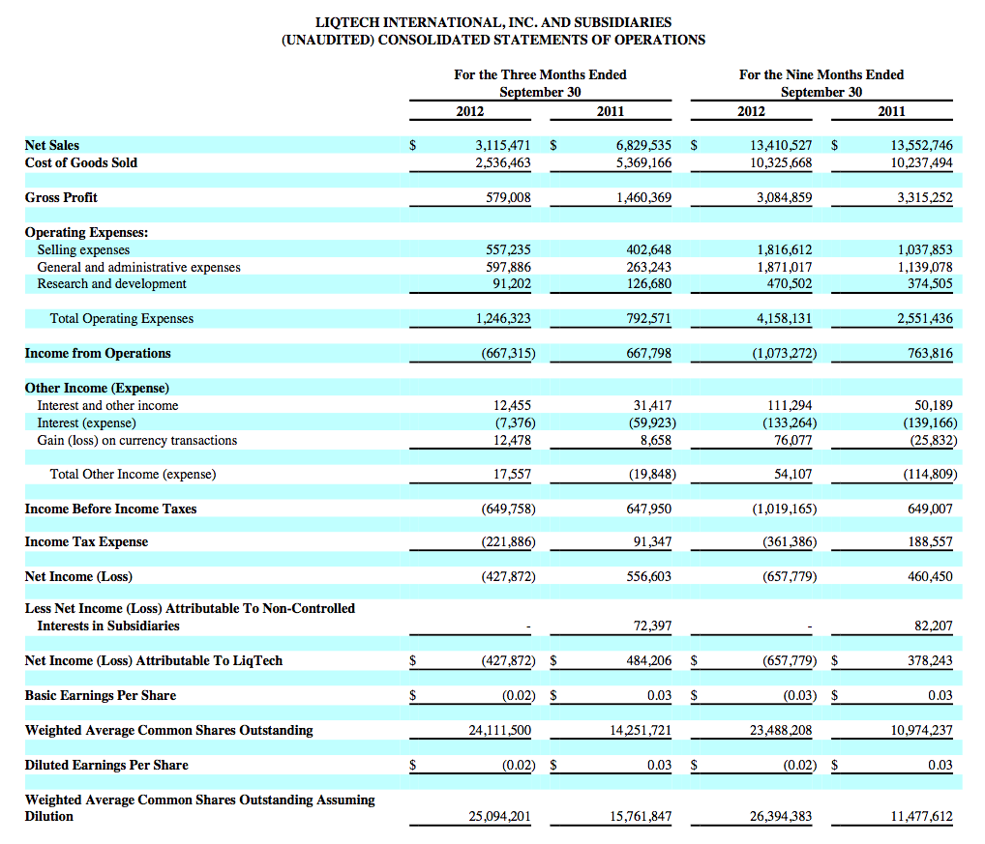Select the Diluted Earnings Per Share label
Screen dimensions: 985x844
pyautogui.click(x=106, y=766)
